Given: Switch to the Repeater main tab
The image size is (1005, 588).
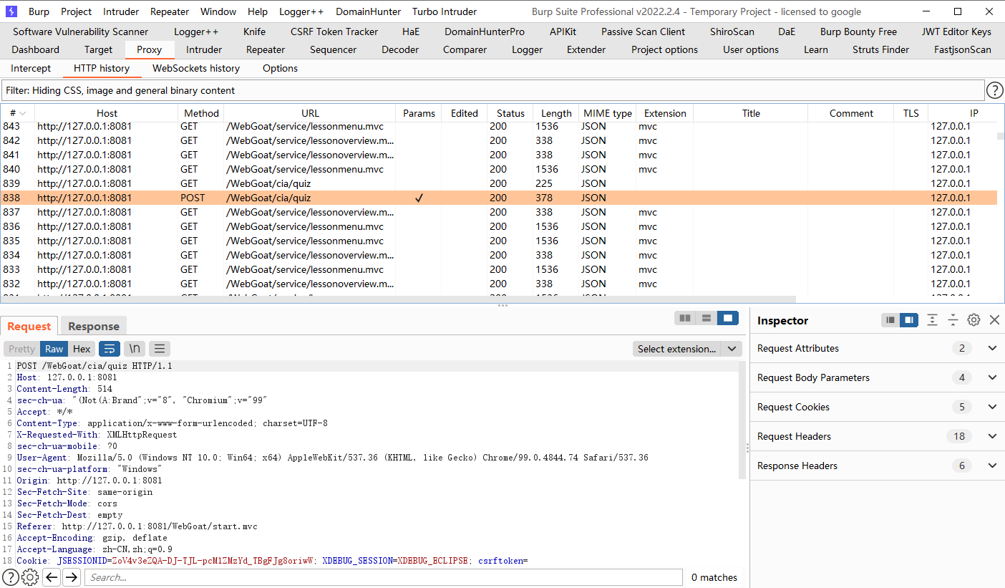Looking at the screenshot, I should point(265,49).
